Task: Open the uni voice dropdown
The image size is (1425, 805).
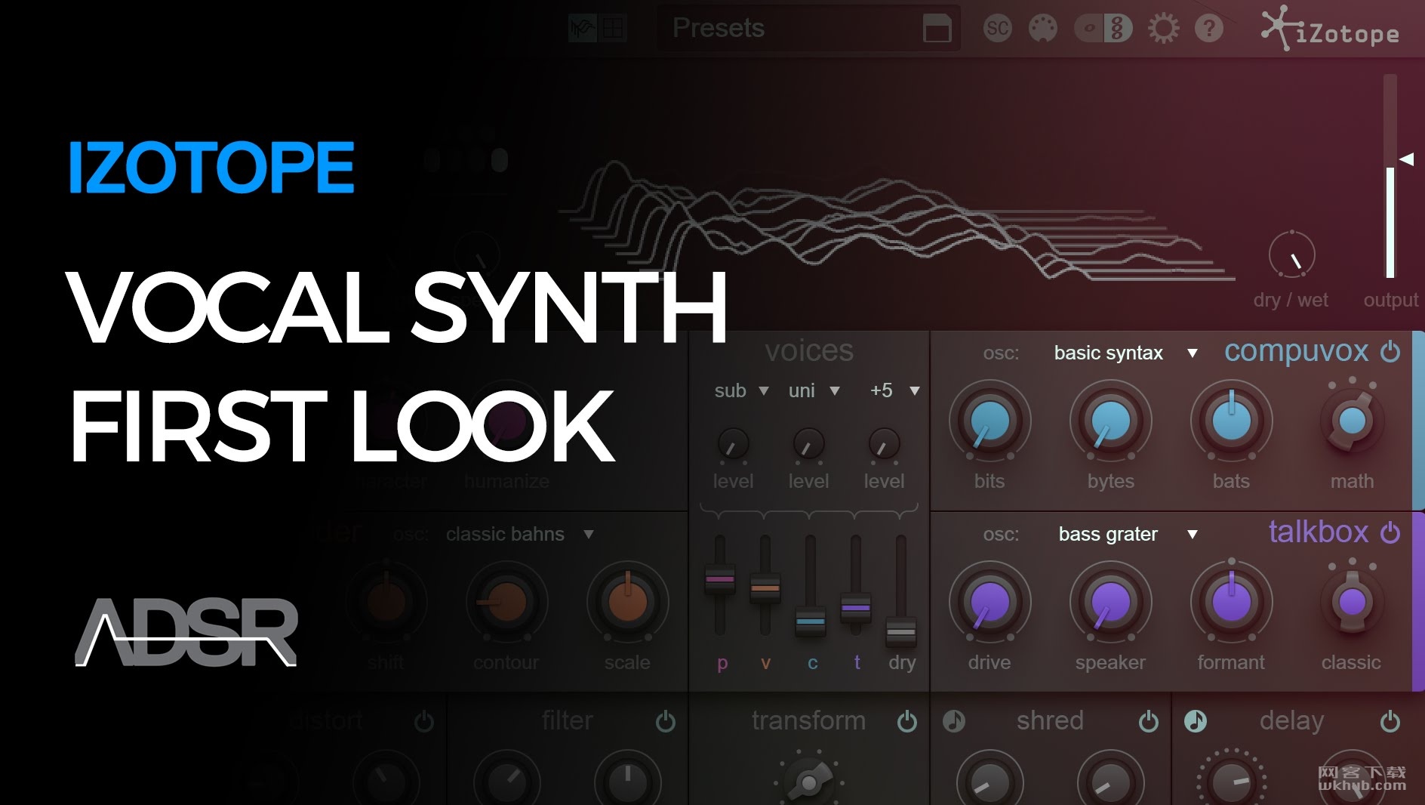Action: pyautogui.click(x=814, y=390)
